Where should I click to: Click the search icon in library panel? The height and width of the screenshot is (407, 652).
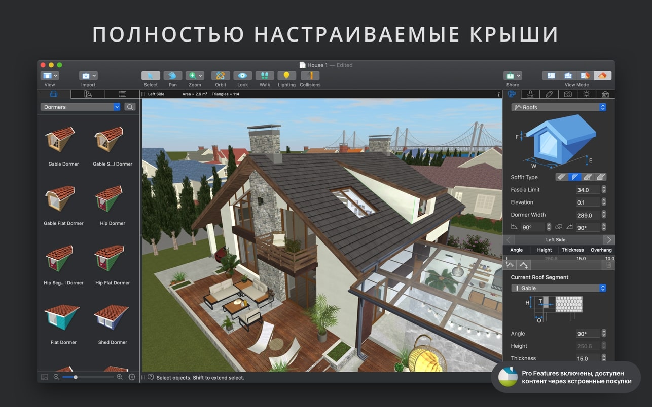click(130, 107)
